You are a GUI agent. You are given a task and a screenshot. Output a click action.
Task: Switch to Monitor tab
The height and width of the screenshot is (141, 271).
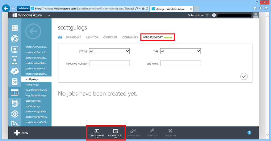tap(92, 37)
